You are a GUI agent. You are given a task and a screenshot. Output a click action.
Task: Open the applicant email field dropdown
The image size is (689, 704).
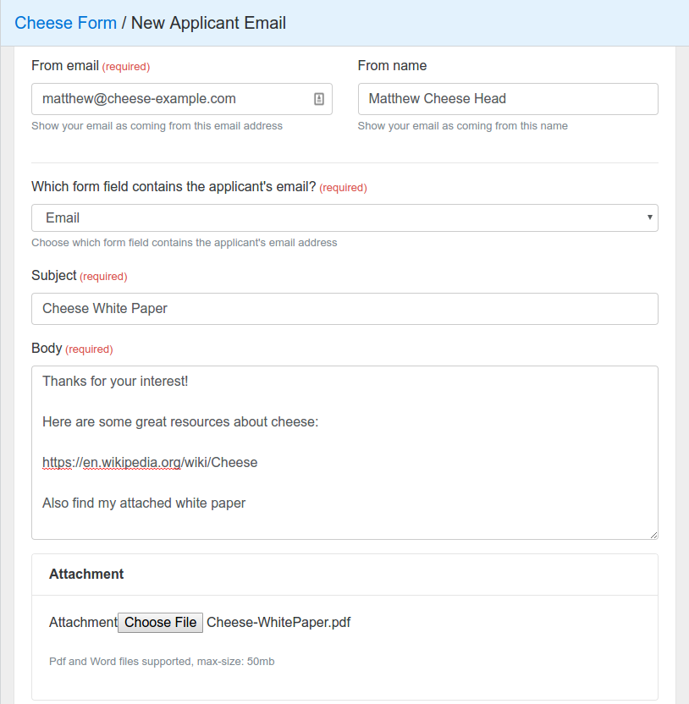[344, 217]
